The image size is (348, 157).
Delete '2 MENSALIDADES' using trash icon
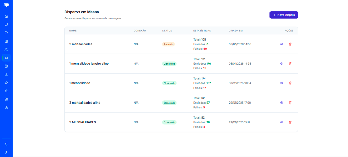[x=290, y=122]
